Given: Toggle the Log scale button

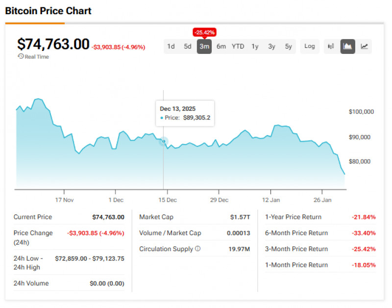Looking at the screenshot, I should 310,47.
